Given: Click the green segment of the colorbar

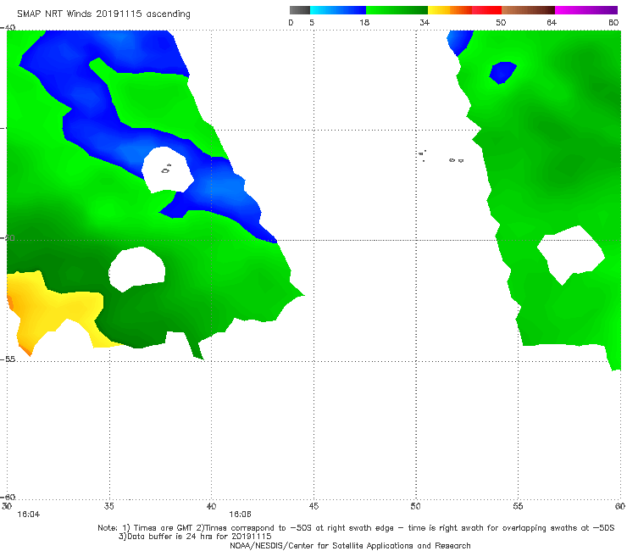Looking at the screenshot, I should 397,10.
